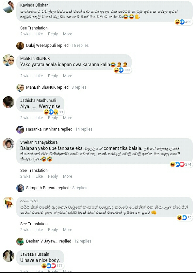Open Shehan Nanayakkara's profile avatar
The height and width of the screenshot is (273, 196).
(8, 144)
